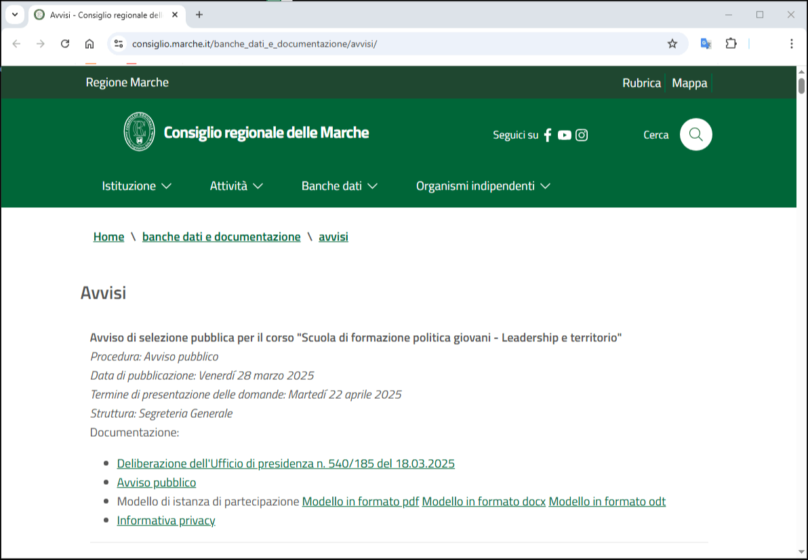Open banche dati e documentazione breadcrumb

(x=221, y=237)
